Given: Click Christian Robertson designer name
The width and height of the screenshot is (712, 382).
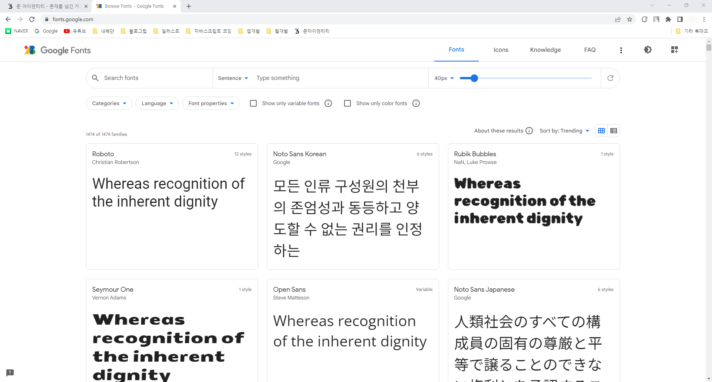Looking at the screenshot, I should (116, 162).
